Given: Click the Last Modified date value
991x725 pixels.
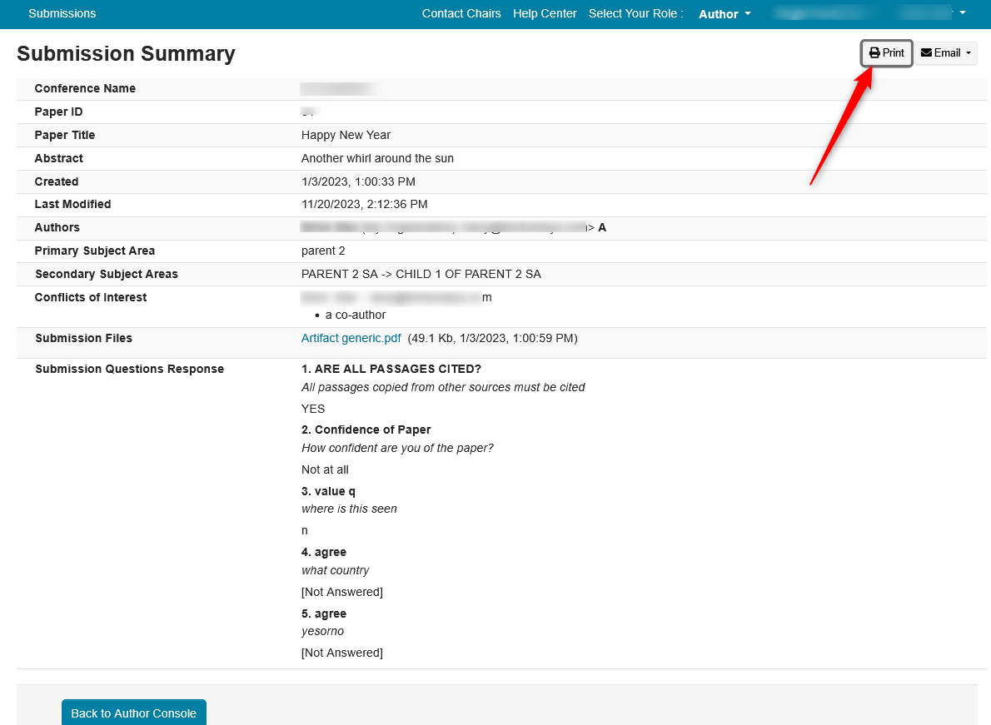Looking at the screenshot, I should [364, 204].
